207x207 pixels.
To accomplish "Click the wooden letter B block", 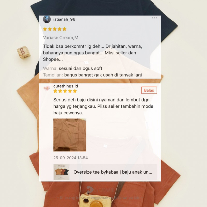I will 24,53.
